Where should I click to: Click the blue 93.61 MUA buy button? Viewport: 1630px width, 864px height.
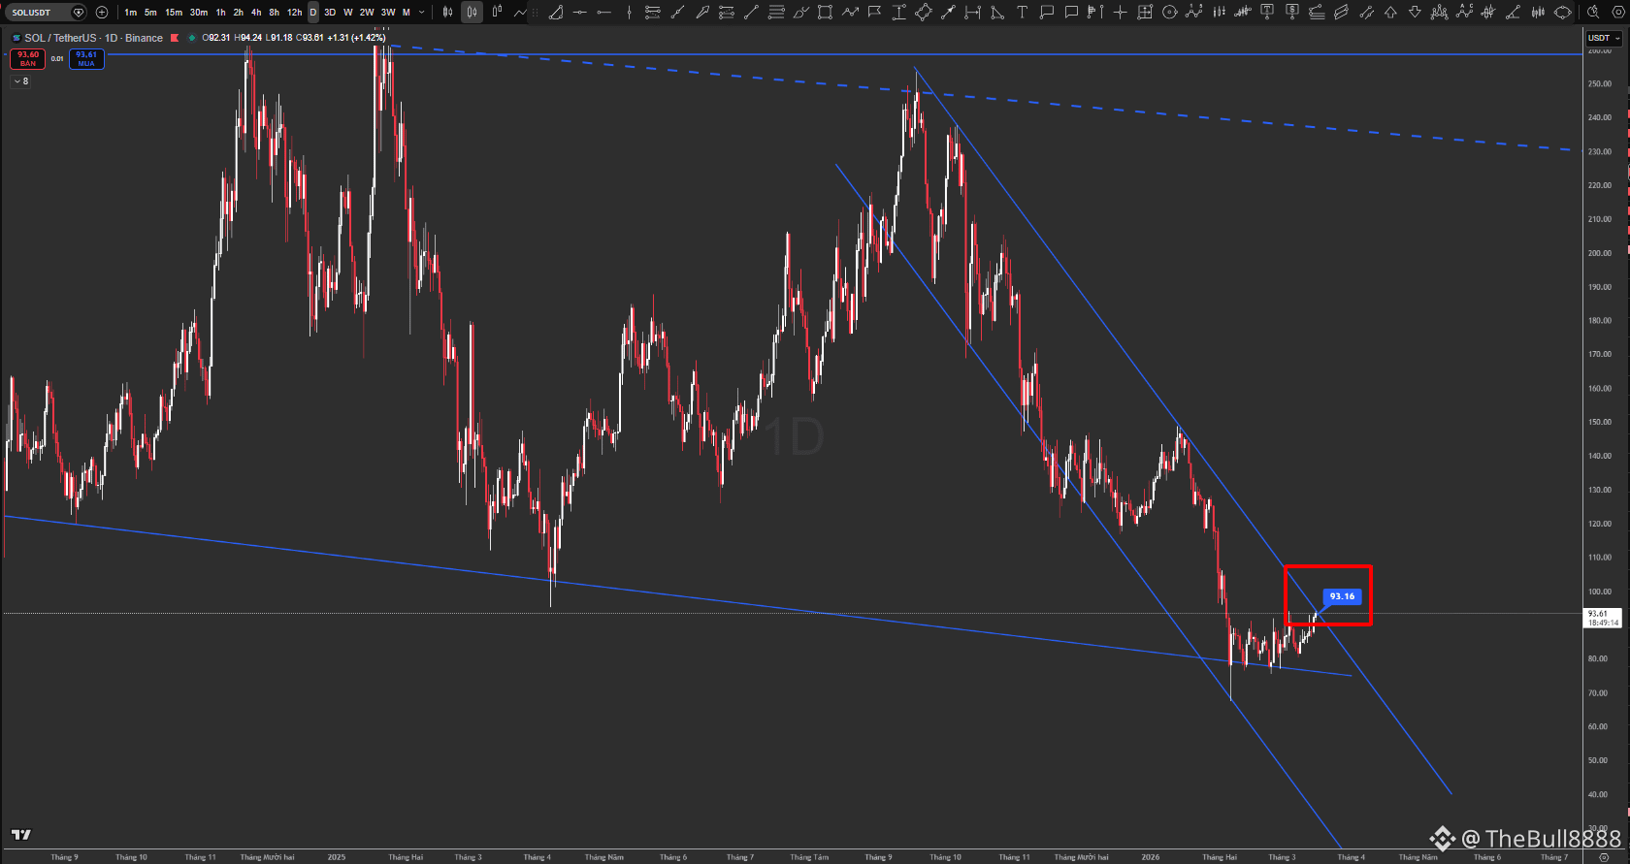[86, 58]
